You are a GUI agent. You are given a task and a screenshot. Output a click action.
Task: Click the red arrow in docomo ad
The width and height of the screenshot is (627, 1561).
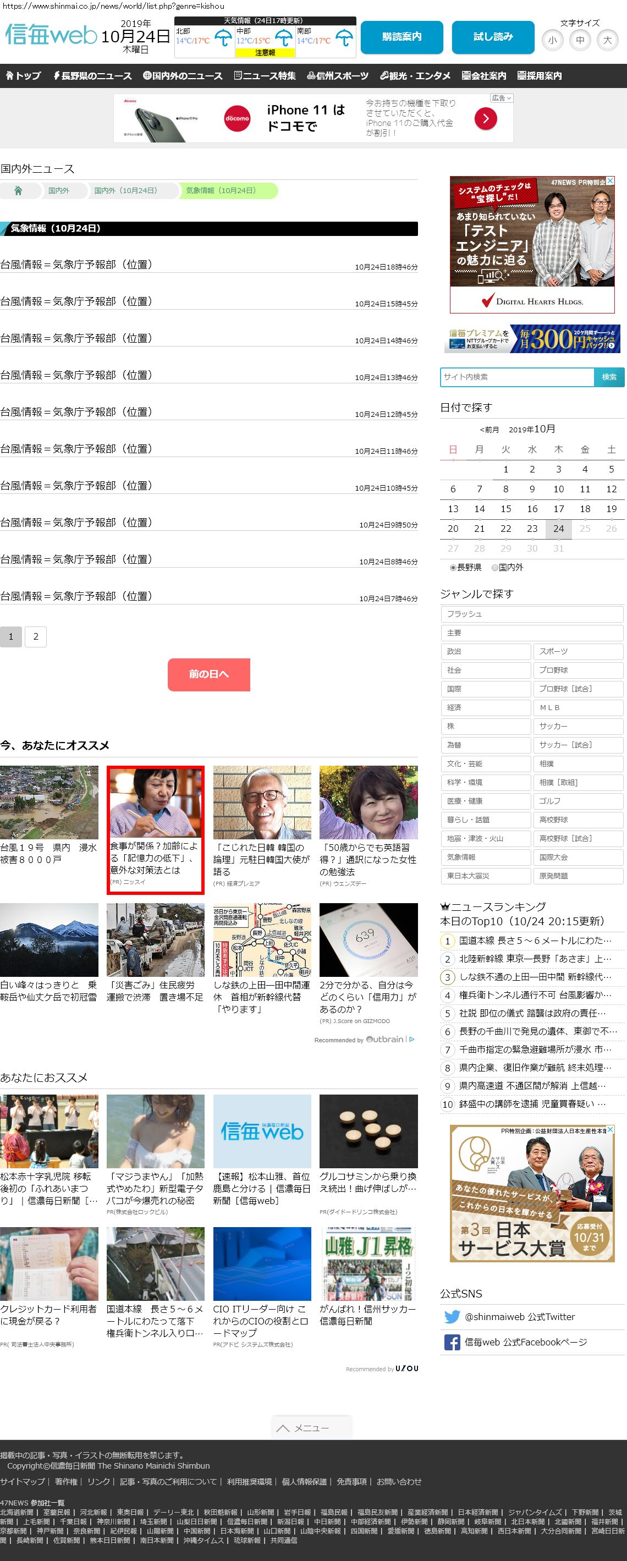(x=485, y=119)
